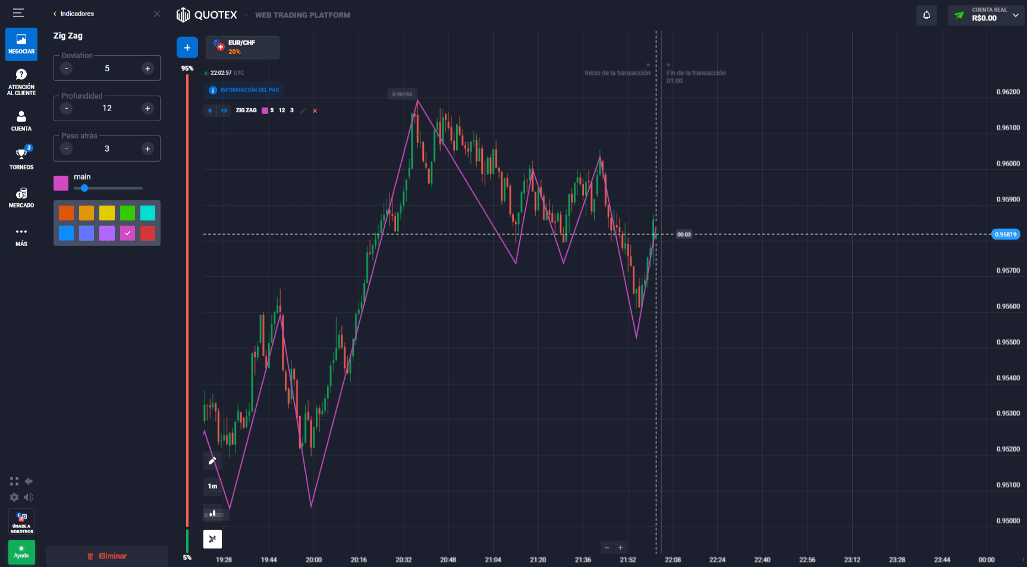This screenshot has height=567, width=1027.
Task: Click the Eliminar indicator button
Action: [x=107, y=556]
